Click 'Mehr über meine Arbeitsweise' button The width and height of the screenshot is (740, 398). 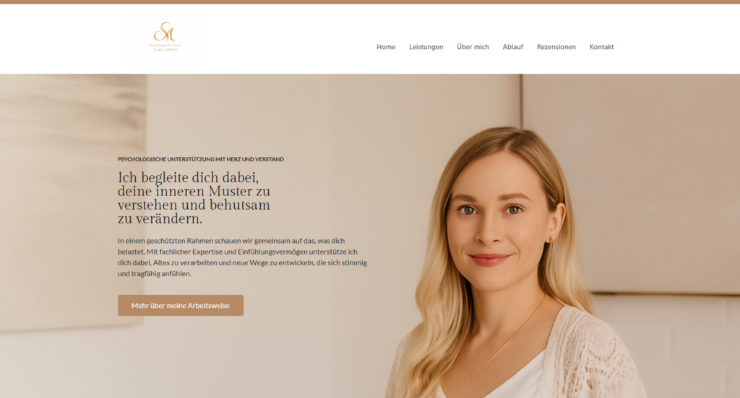pos(180,305)
